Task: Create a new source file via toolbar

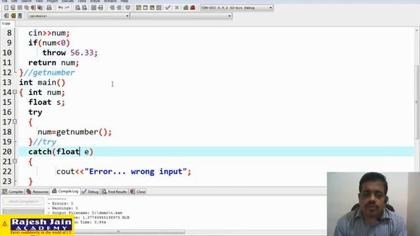Action: (x=6, y=8)
